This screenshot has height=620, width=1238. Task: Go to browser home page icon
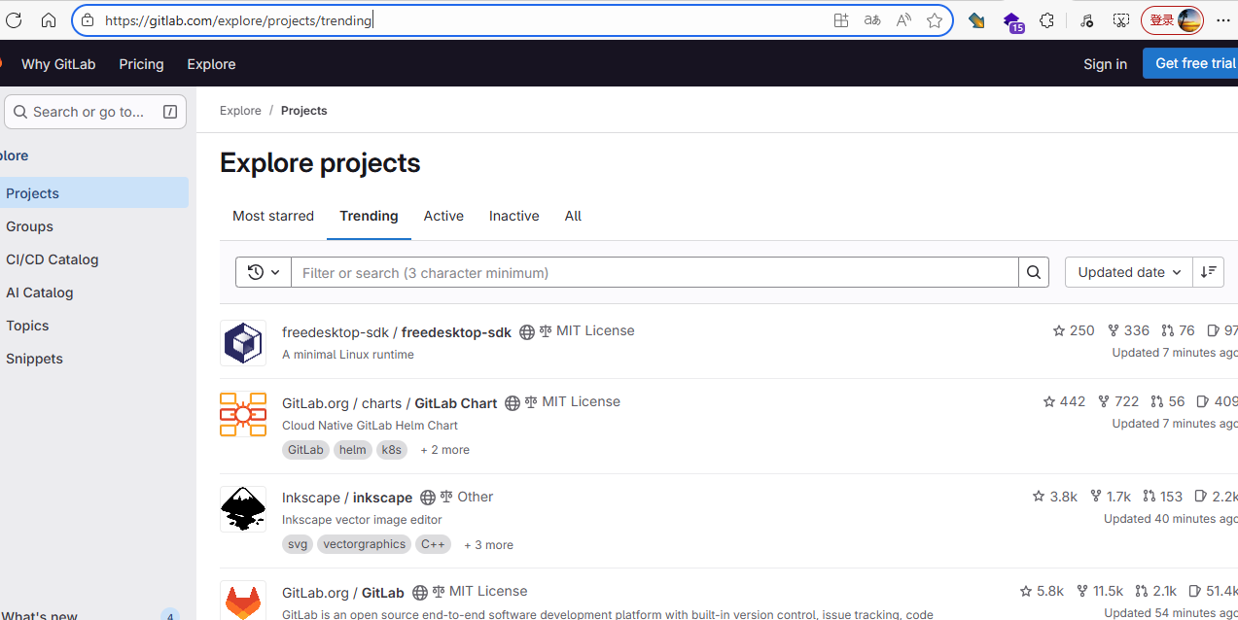point(49,20)
